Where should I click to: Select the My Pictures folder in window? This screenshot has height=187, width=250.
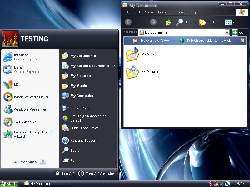143,72
